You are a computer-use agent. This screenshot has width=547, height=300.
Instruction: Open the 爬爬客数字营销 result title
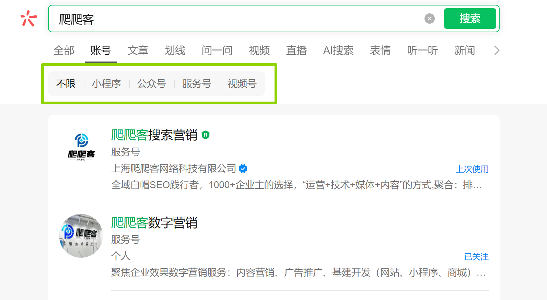[x=154, y=223]
